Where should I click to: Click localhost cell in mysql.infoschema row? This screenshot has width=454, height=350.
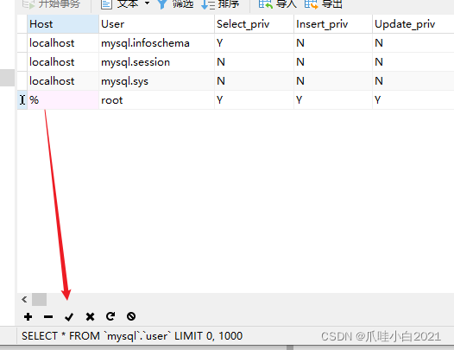click(63, 43)
